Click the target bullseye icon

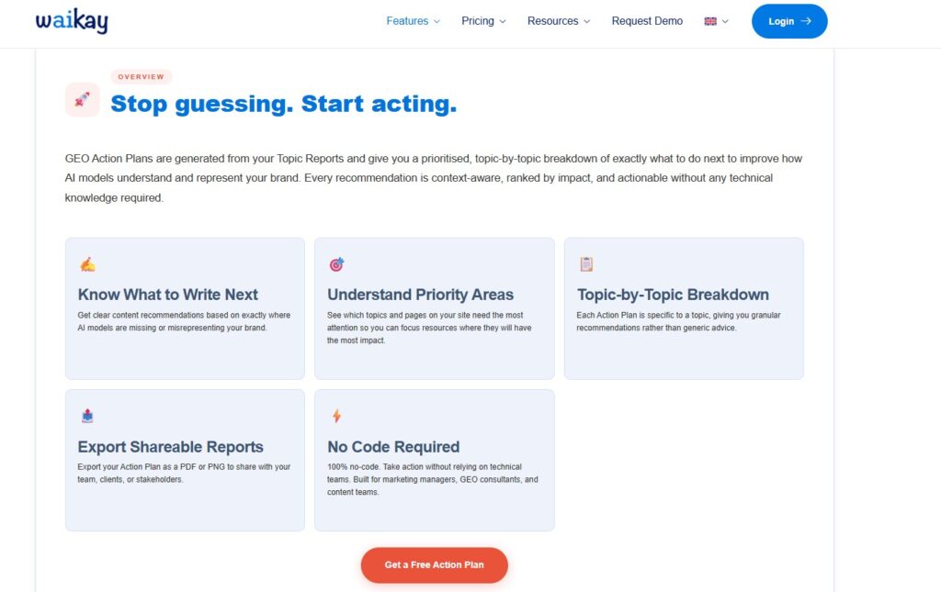coord(336,264)
